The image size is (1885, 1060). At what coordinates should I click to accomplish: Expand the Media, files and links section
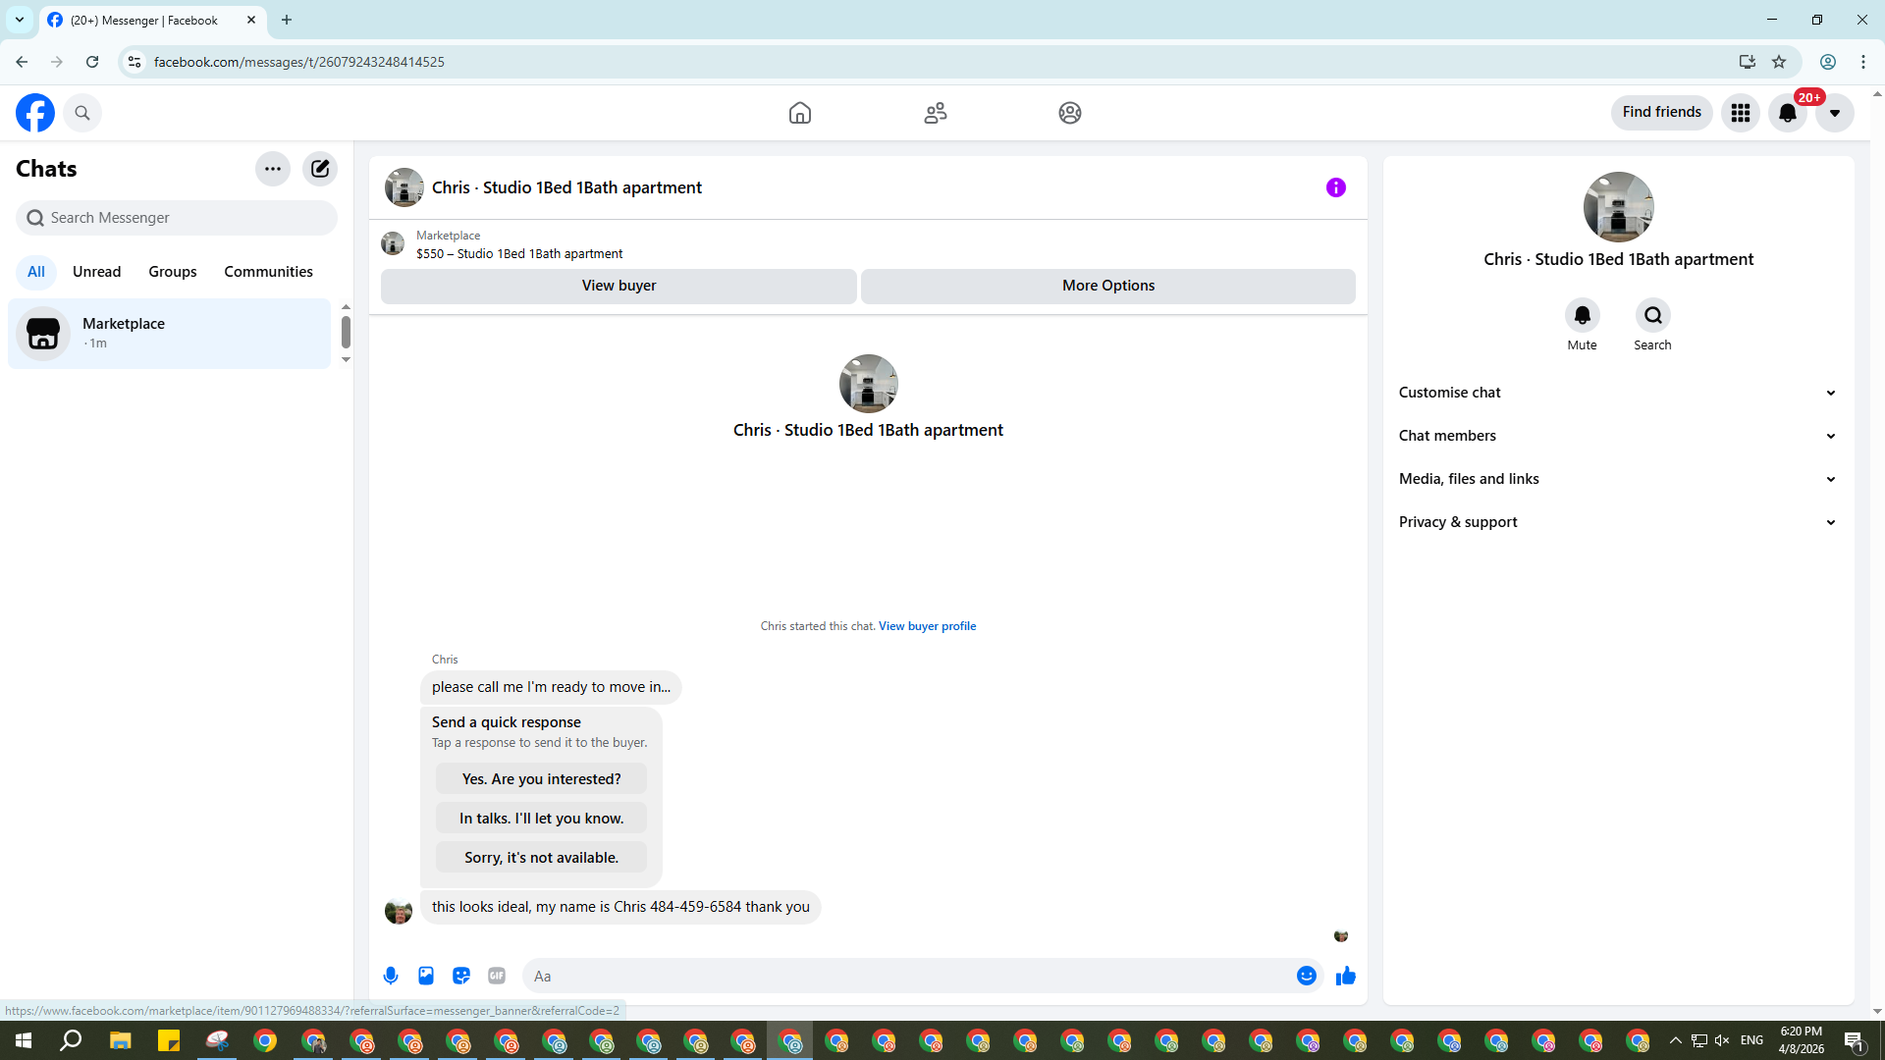tap(1617, 479)
